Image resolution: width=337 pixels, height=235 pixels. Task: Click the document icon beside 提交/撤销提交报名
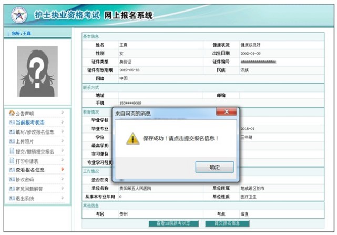click(12, 151)
